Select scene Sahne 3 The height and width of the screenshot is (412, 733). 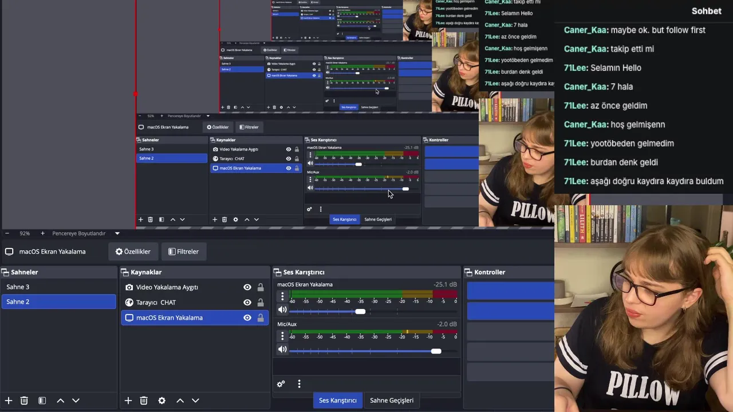[x=58, y=287]
